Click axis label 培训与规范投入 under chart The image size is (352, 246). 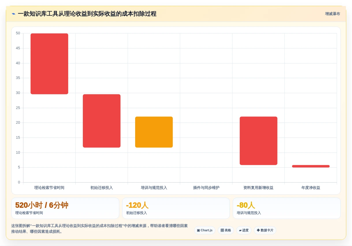[x=154, y=188]
